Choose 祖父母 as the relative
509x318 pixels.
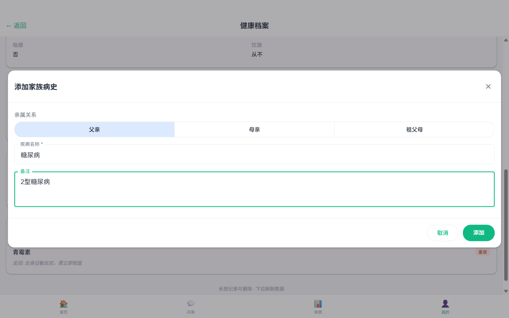(x=414, y=130)
